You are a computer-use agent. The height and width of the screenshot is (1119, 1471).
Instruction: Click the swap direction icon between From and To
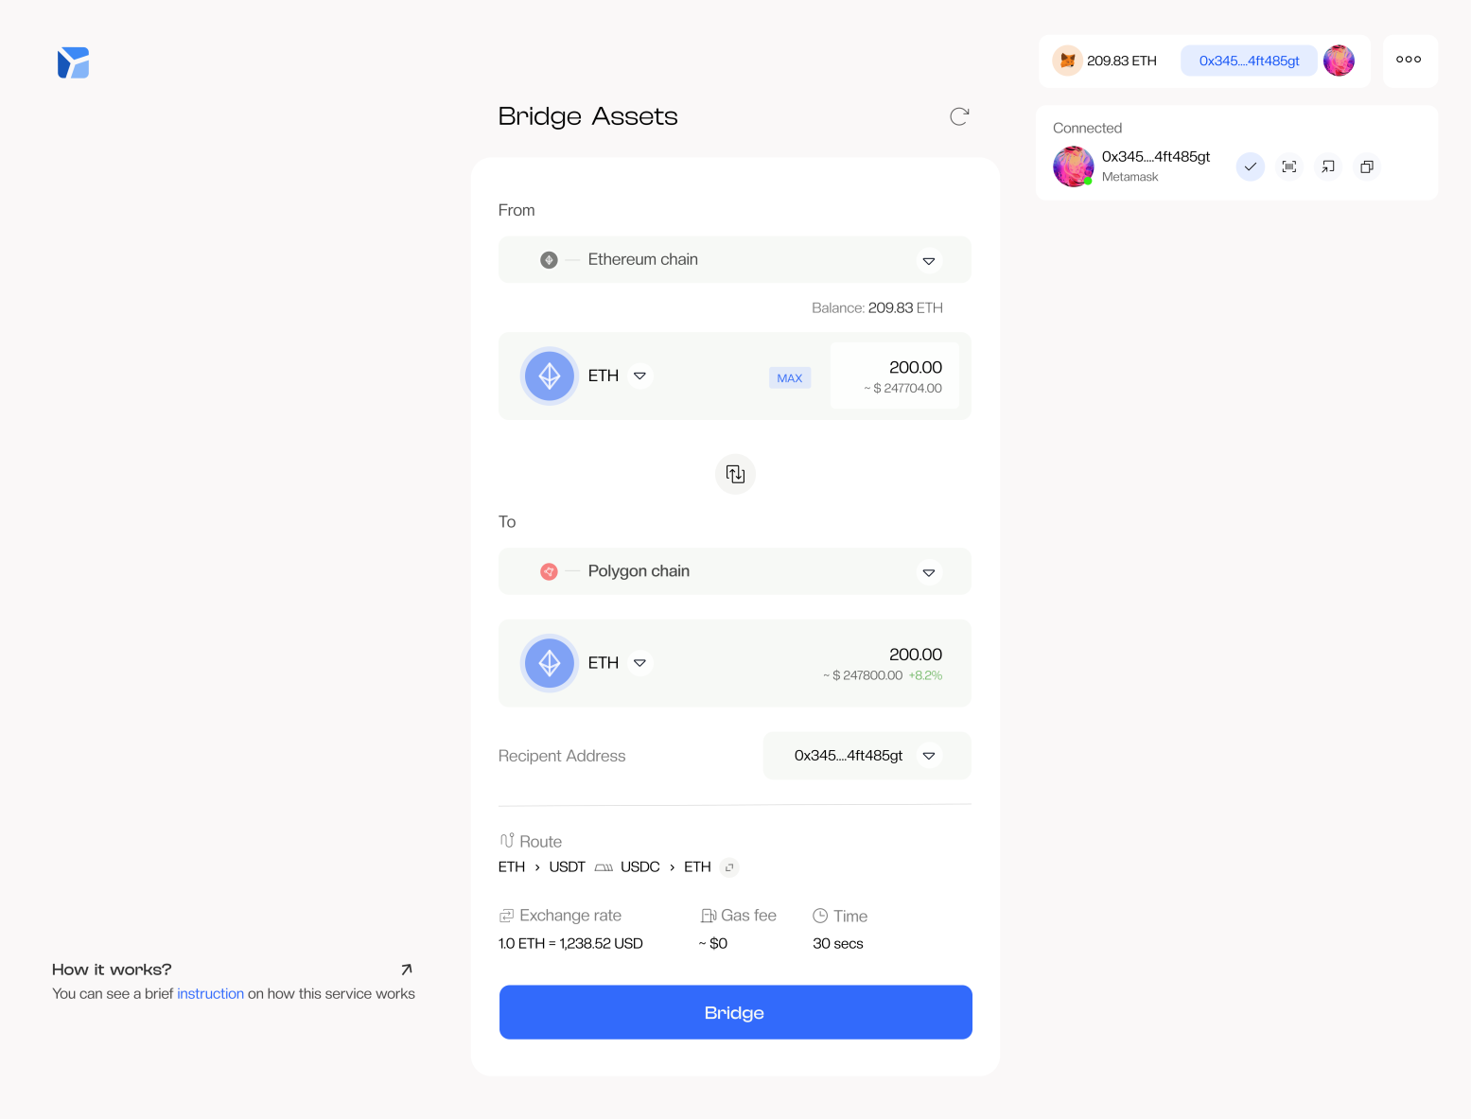tap(735, 473)
